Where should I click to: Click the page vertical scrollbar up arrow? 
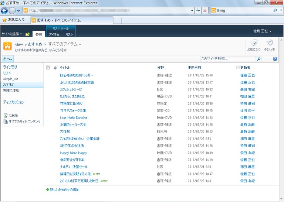[281, 40]
